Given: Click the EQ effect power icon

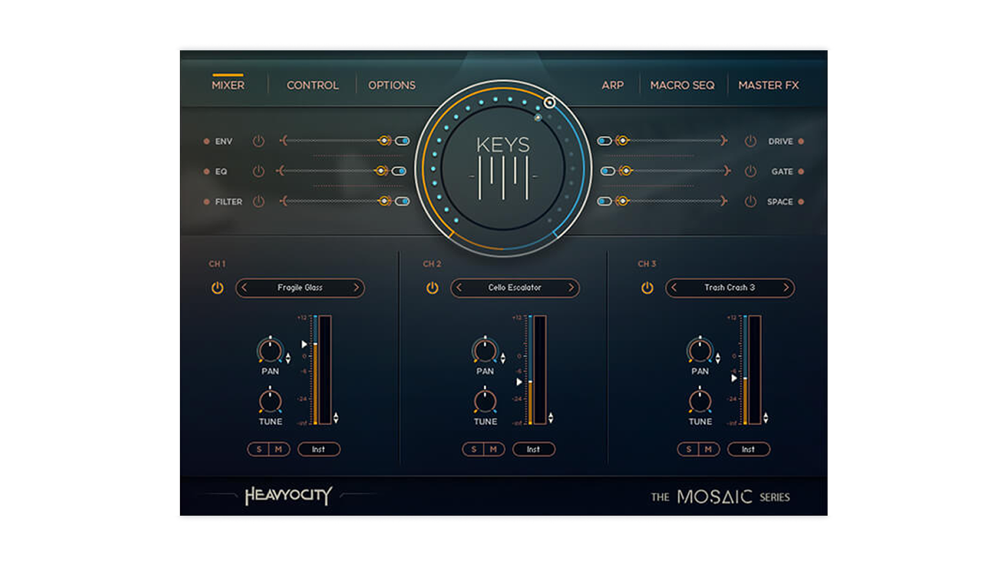Looking at the screenshot, I should (258, 171).
